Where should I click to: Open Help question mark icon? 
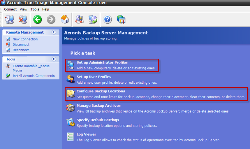pyautogui.click(x=108, y=20)
